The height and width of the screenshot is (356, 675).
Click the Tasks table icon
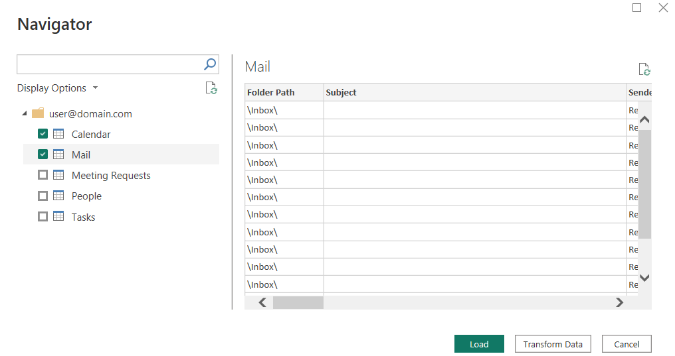click(58, 216)
